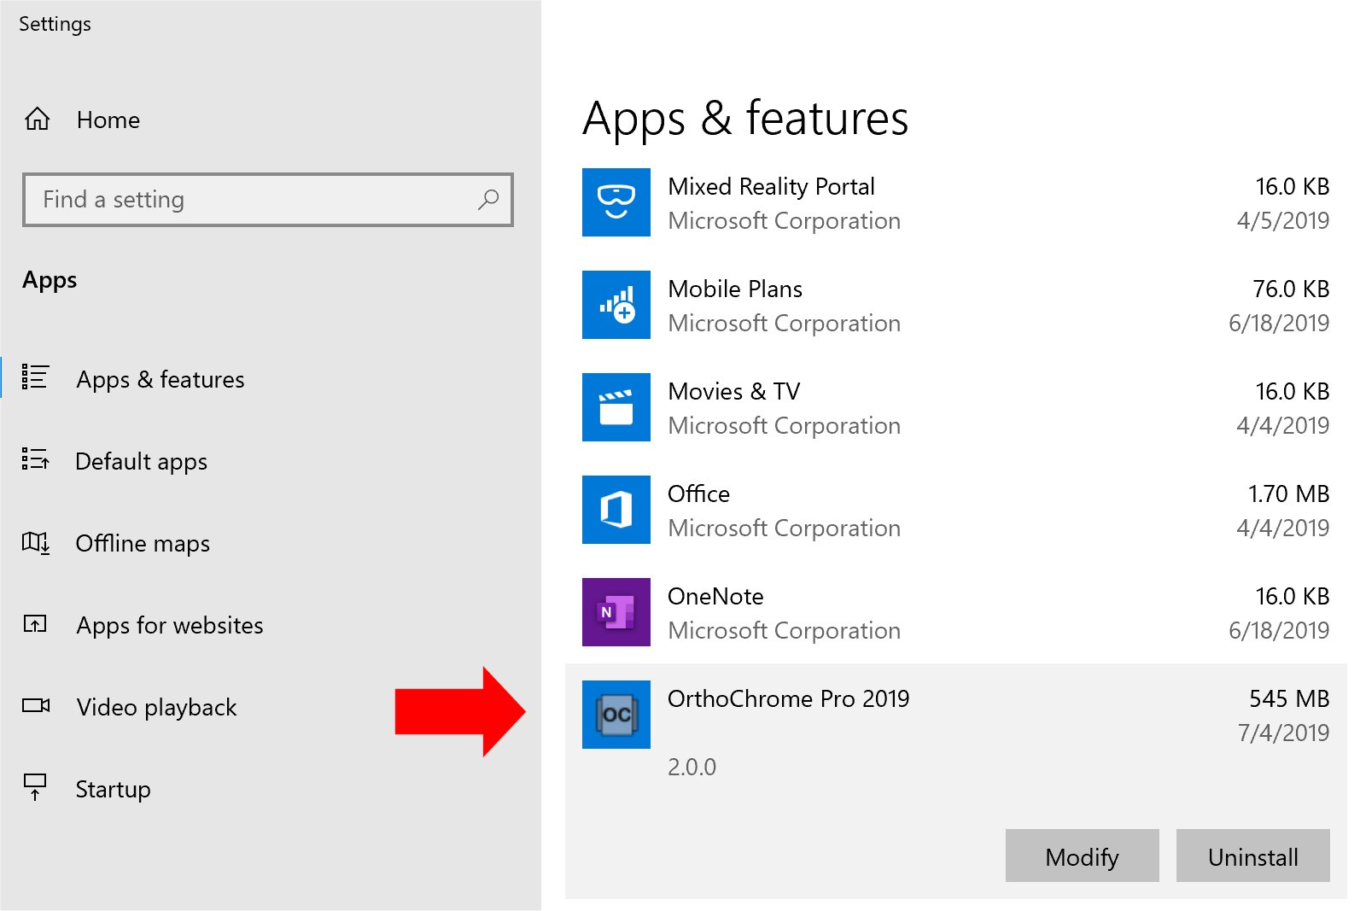Click the Mixed Reality Portal app icon
The width and height of the screenshot is (1366, 911).
[616, 202]
